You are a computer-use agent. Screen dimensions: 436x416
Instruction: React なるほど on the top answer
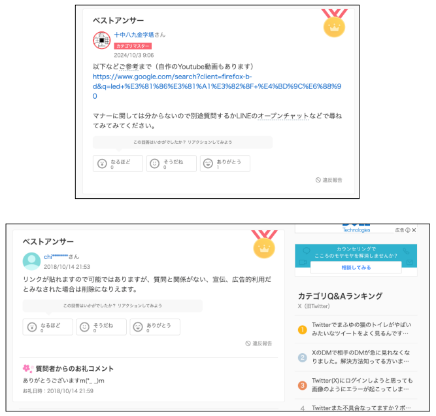[118, 164]
